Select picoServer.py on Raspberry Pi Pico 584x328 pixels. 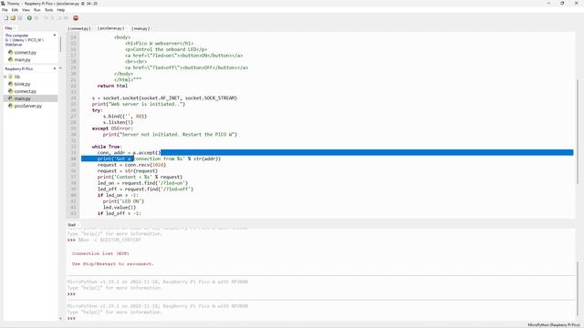tap(28, 106)
